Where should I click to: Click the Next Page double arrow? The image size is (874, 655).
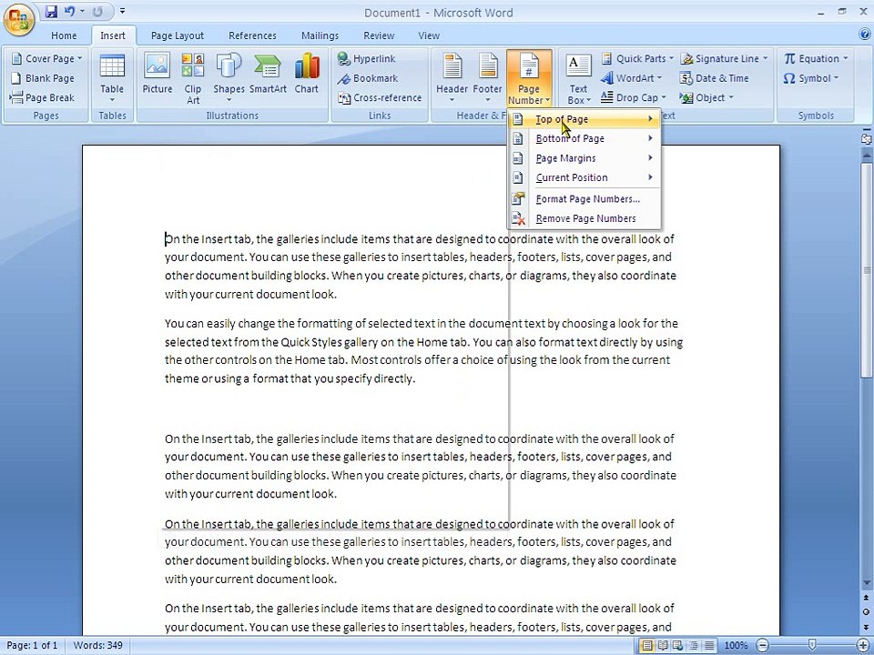coord(866,626)
